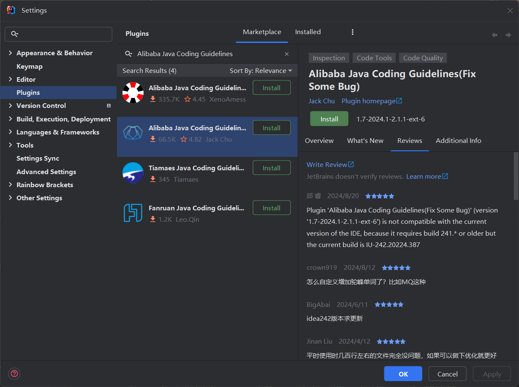
Task: Open the help question mark icon
Action: pyautogui.click(x=14, y=374)
